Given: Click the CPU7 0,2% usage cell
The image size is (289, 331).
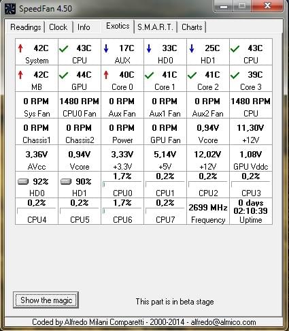Looking at the screenshot, I should (165, 211).
